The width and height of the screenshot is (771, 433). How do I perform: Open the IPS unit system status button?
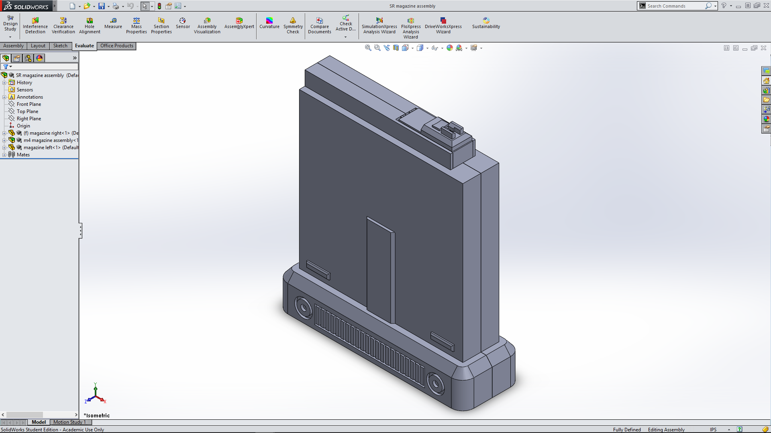[x=713, y=429]
